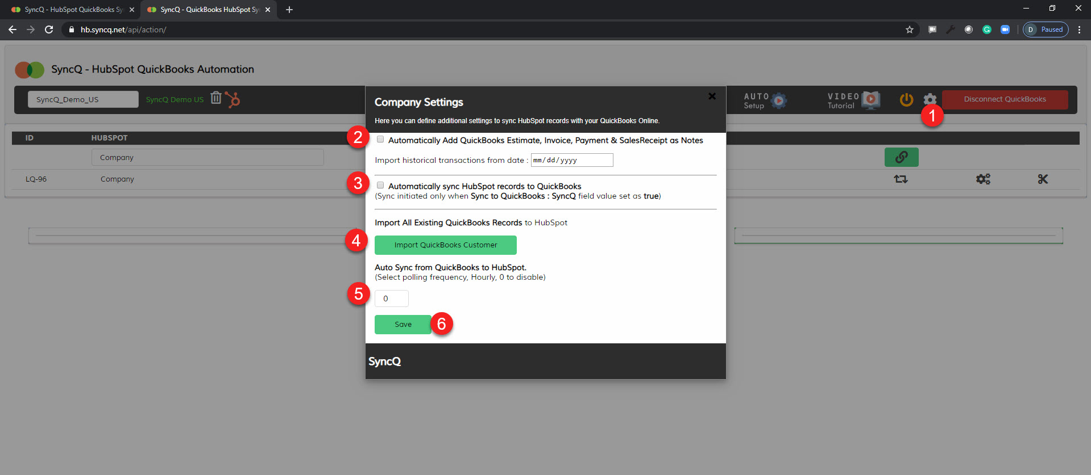Click SyncQ footer logo in dialog

[x=384, y=361]
